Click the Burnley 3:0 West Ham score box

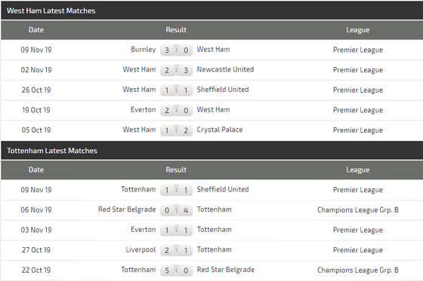pyautogui.click(x=177, y=50)
